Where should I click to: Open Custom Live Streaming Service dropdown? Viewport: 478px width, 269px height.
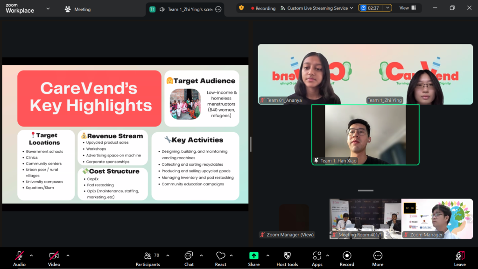click(x=317, y=8)
